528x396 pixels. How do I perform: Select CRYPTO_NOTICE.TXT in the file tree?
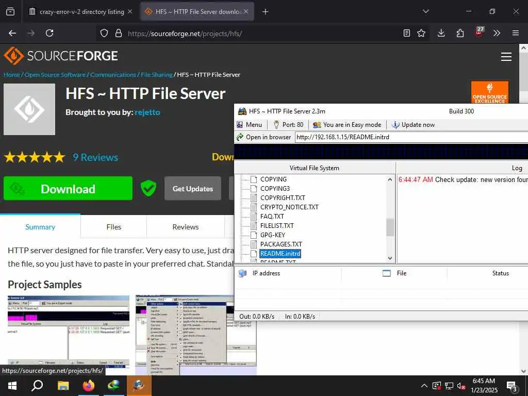[x=289, y=207]
